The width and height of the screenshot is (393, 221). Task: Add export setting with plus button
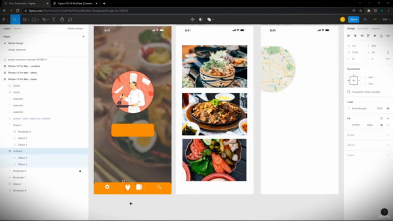(x=388, y=155)
